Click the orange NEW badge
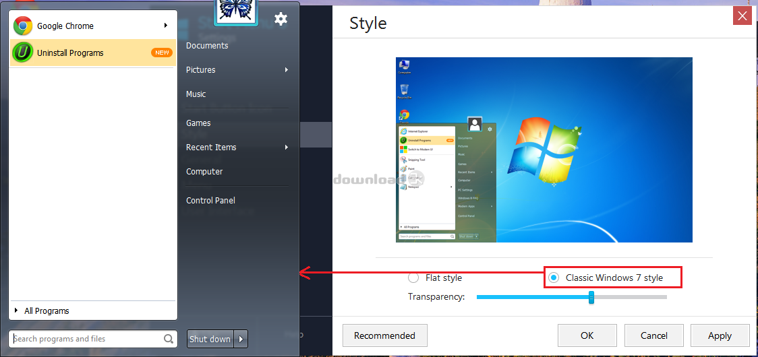 pyautogui.click(x=162, y=53)
